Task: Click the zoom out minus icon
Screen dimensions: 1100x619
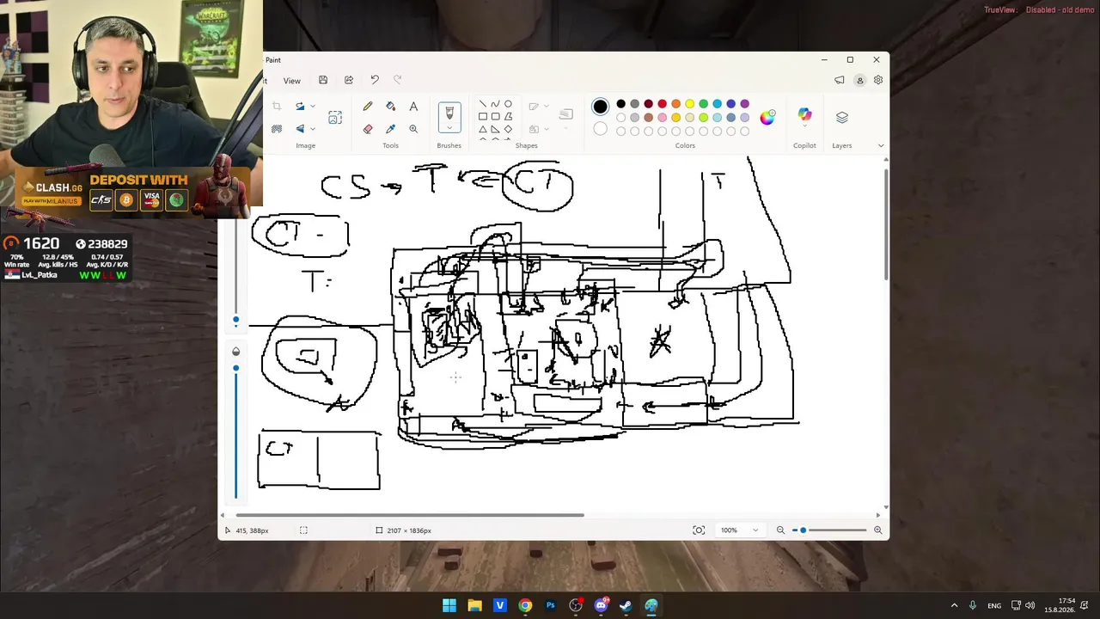Action: (x=780, y=530)
